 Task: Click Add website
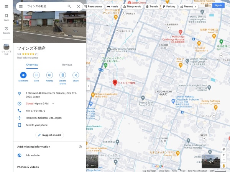coord(49,155)
